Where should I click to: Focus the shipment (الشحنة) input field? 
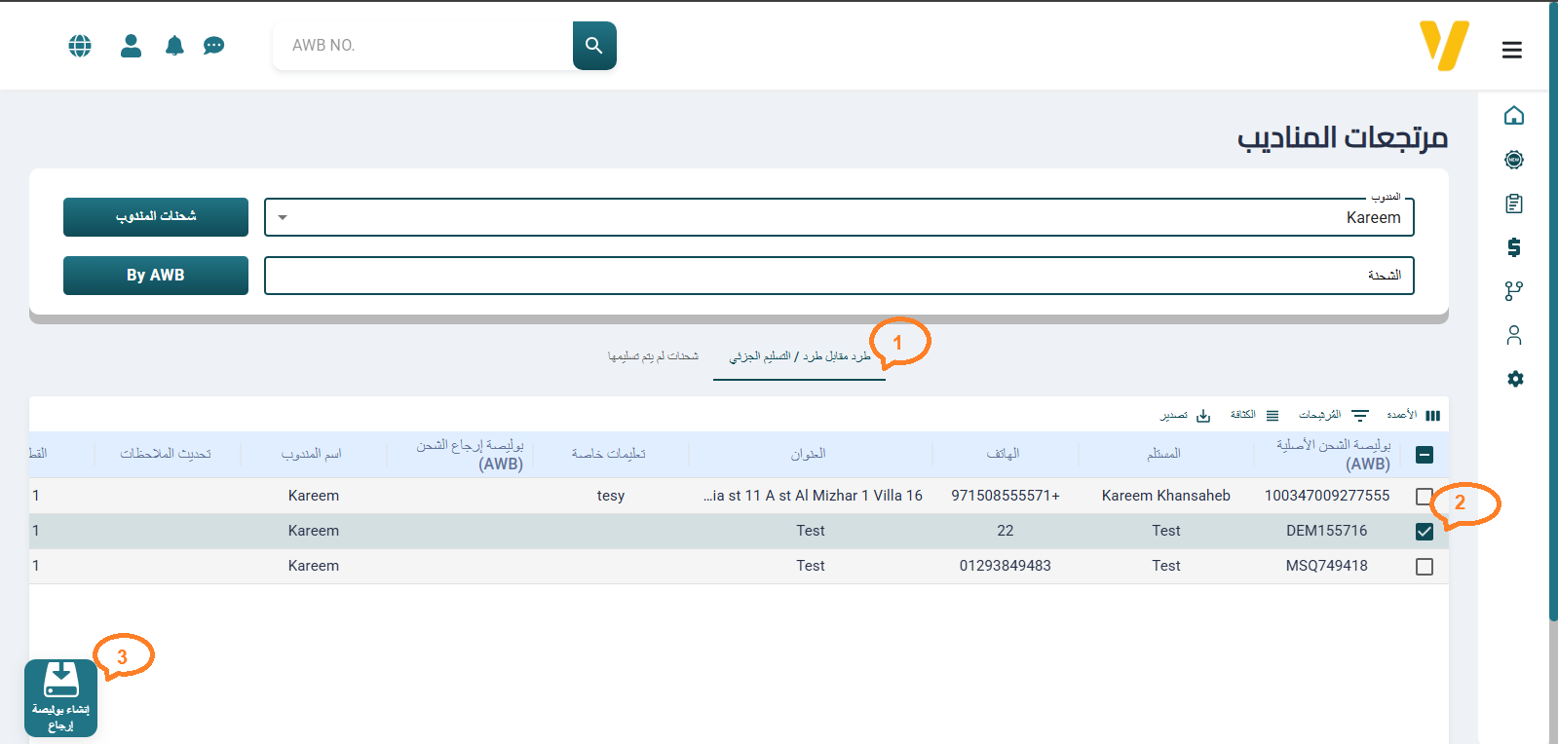point(839,276)
